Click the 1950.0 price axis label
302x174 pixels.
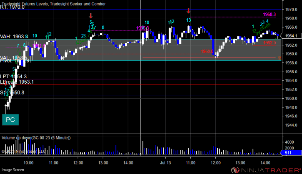coord(292,98)
